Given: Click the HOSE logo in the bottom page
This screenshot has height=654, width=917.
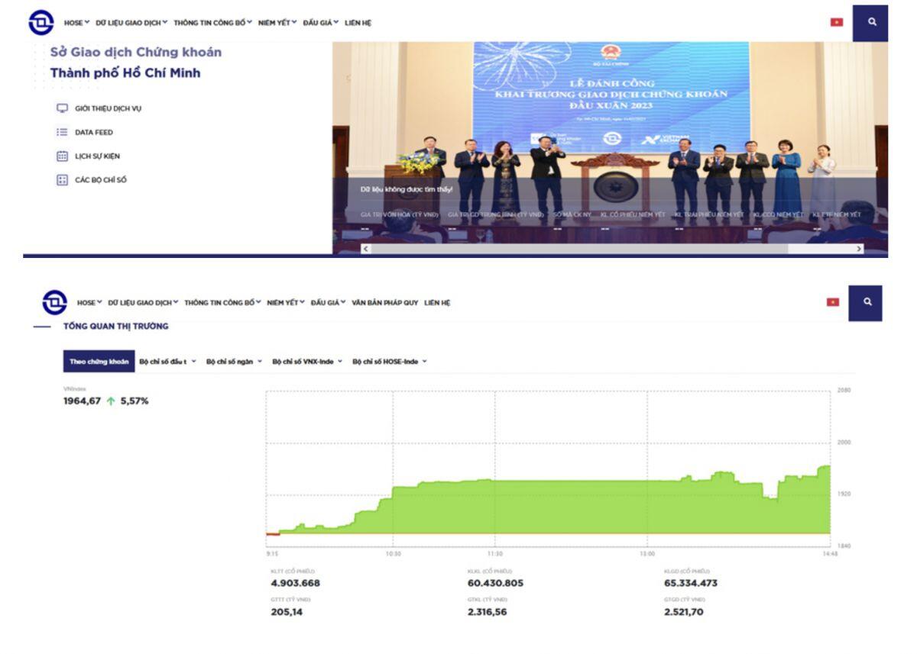Looking at the screenshot, I should click(55, 302).
